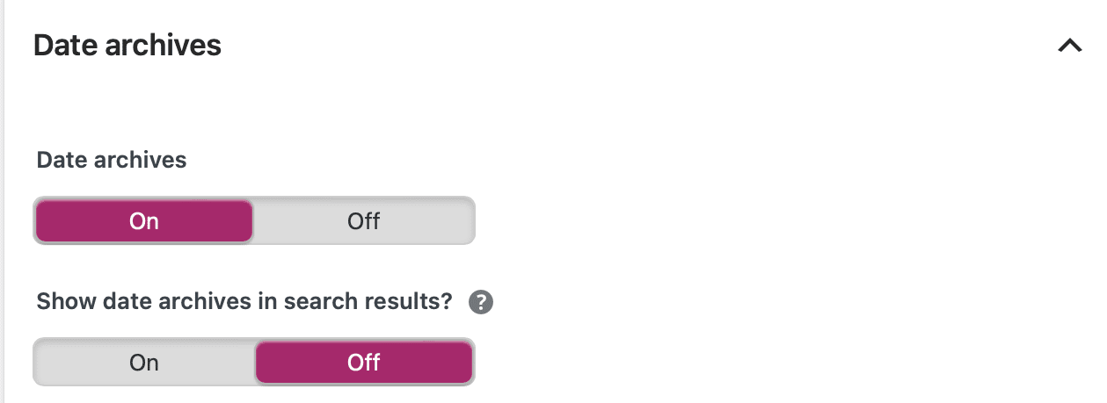Choose the highlighted Off option for search results
1107x403 pixels.
[x=363, y=363]
